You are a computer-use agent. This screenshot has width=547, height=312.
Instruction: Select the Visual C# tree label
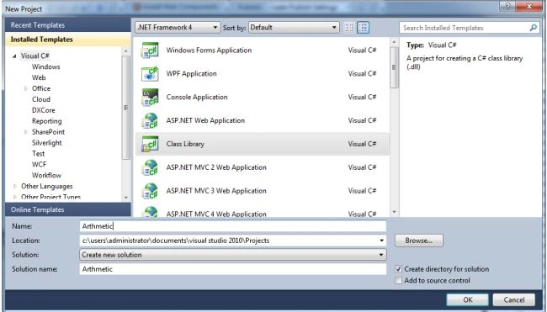click(x=35, y=56)
